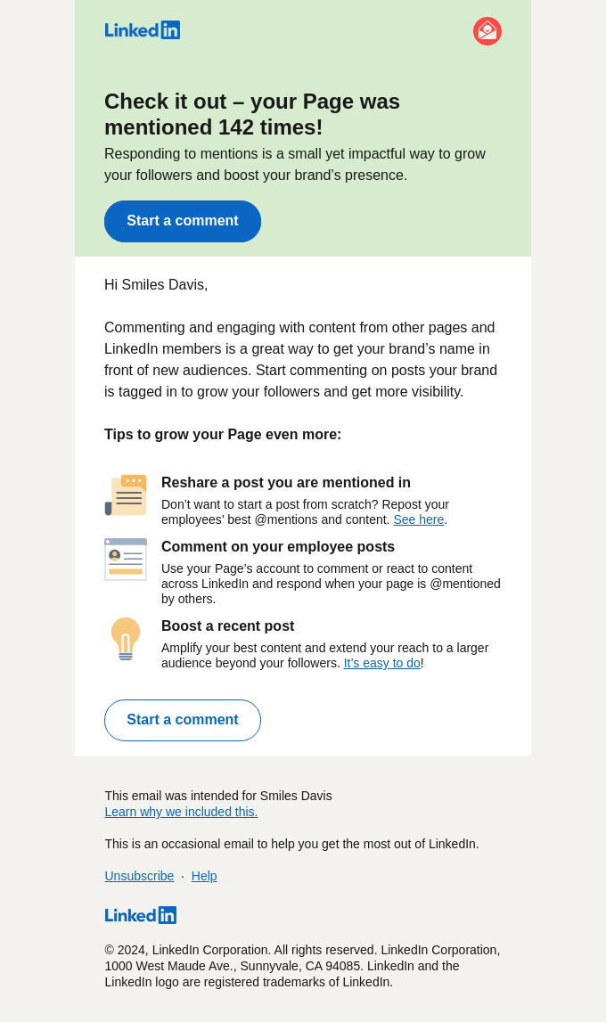Select the lightbulb boost icon

click(126, 639)
